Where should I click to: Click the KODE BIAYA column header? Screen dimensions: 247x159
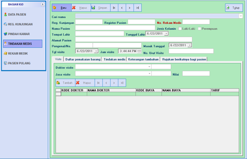(x=149, y=90)
